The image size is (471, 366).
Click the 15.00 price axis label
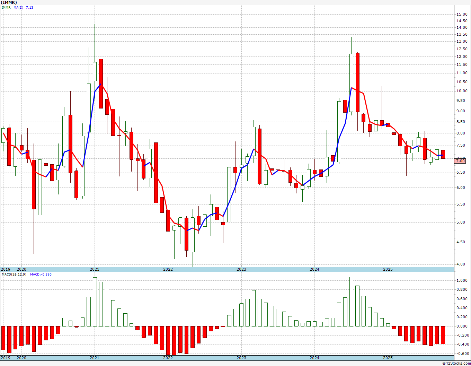[x=462, y=14]
